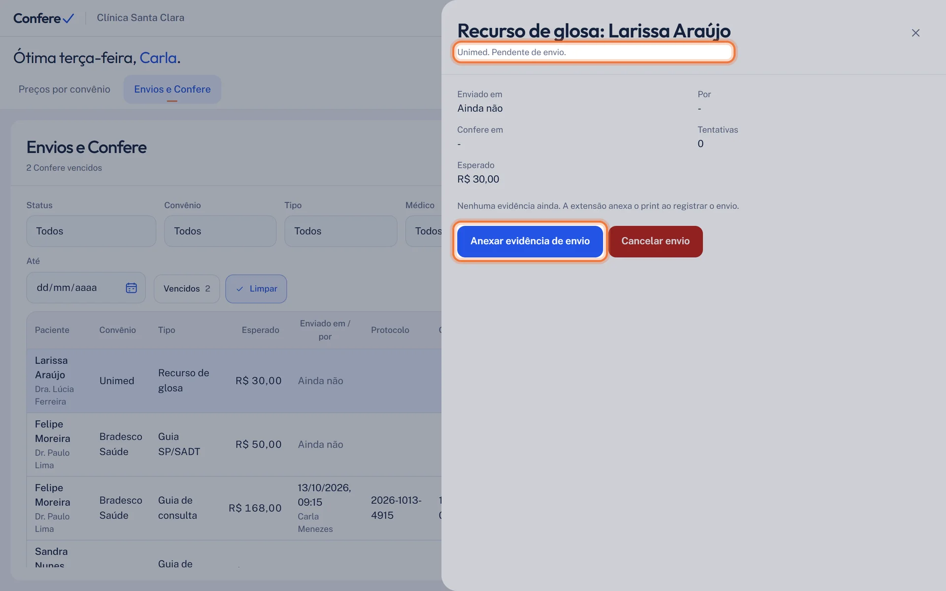The height and width of the screenshot is (591, 946).
Task: Click the Guia SP/SADT type cell
Action: click(179, 444)
